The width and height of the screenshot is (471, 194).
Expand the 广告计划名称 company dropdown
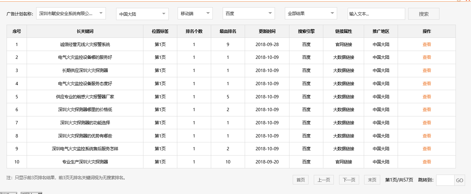pos(71,13)
